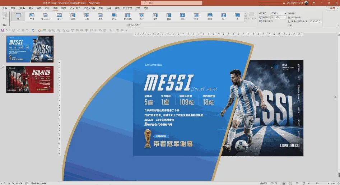340x185 pixels.
Task: Switch to Reading view
Action: coord(297,183)
